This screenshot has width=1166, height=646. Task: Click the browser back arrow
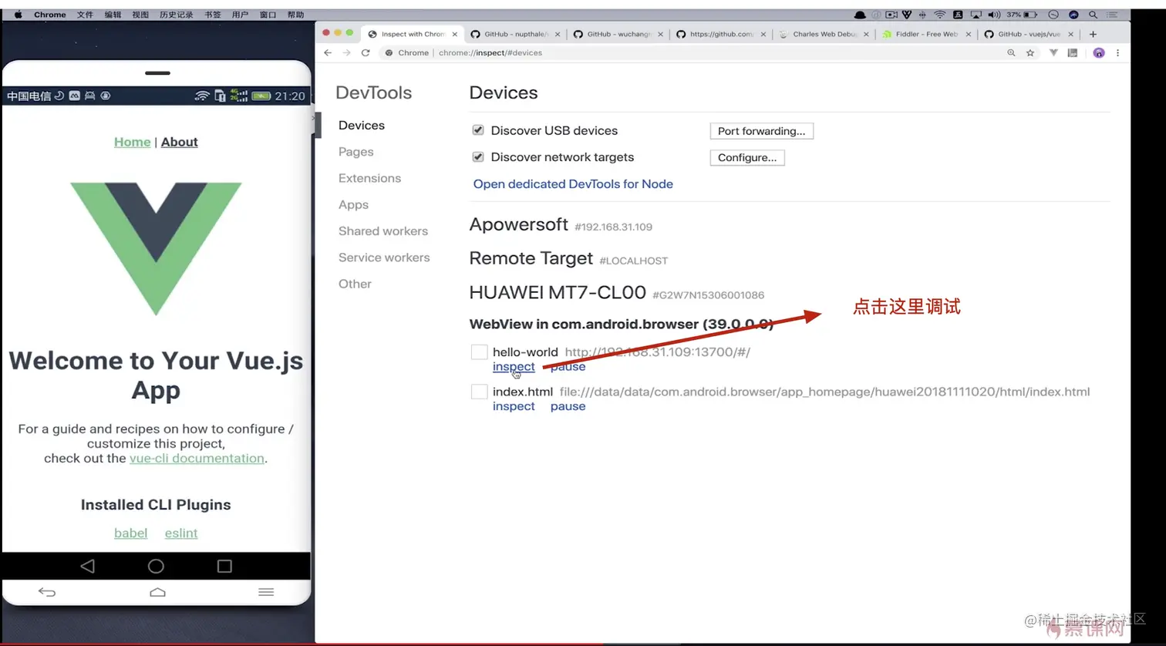pyautogui.click(x=328, y=52)
